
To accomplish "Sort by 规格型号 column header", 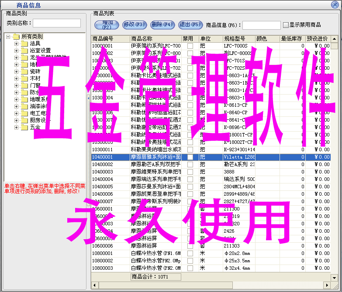I will tap(239, 39).
